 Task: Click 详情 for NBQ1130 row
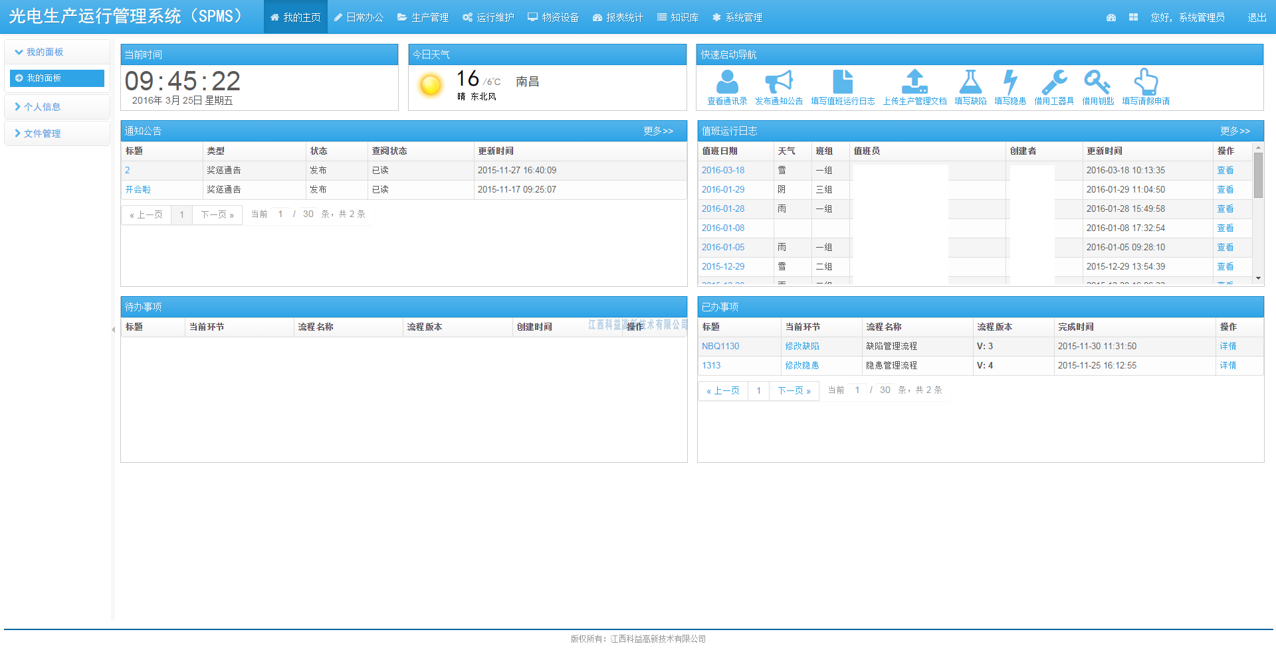(x=1228, y=346)
